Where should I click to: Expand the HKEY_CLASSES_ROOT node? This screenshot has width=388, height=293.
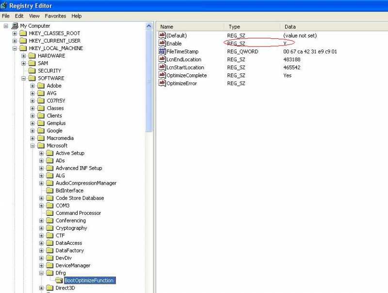pos(15,33)
